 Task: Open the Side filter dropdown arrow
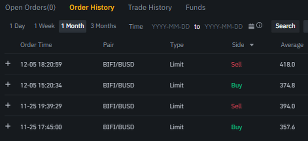[252, 45]
